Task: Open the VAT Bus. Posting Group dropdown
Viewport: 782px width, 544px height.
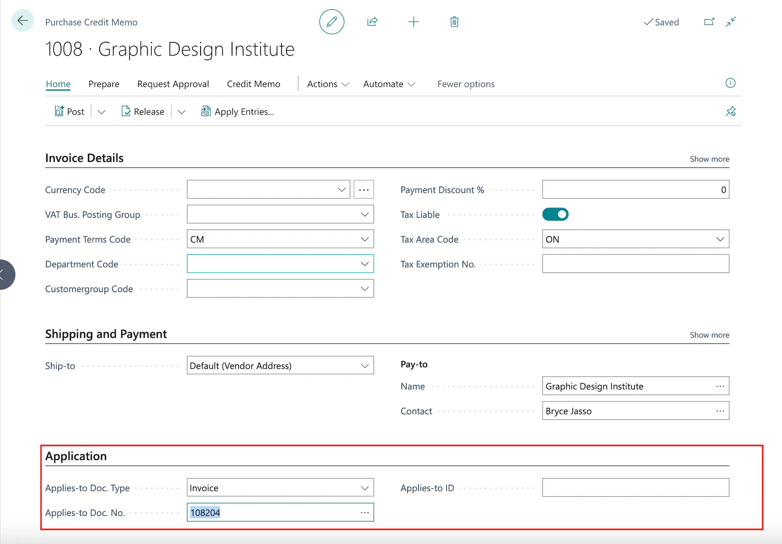Action: pyautogui.click(x=364, y=214)
